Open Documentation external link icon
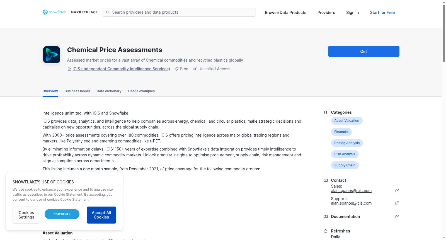 (x=397, y=217)
